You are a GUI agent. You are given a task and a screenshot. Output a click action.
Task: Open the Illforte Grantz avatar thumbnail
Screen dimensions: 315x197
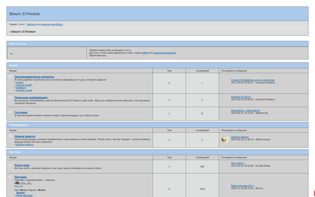tap(225, 139)
